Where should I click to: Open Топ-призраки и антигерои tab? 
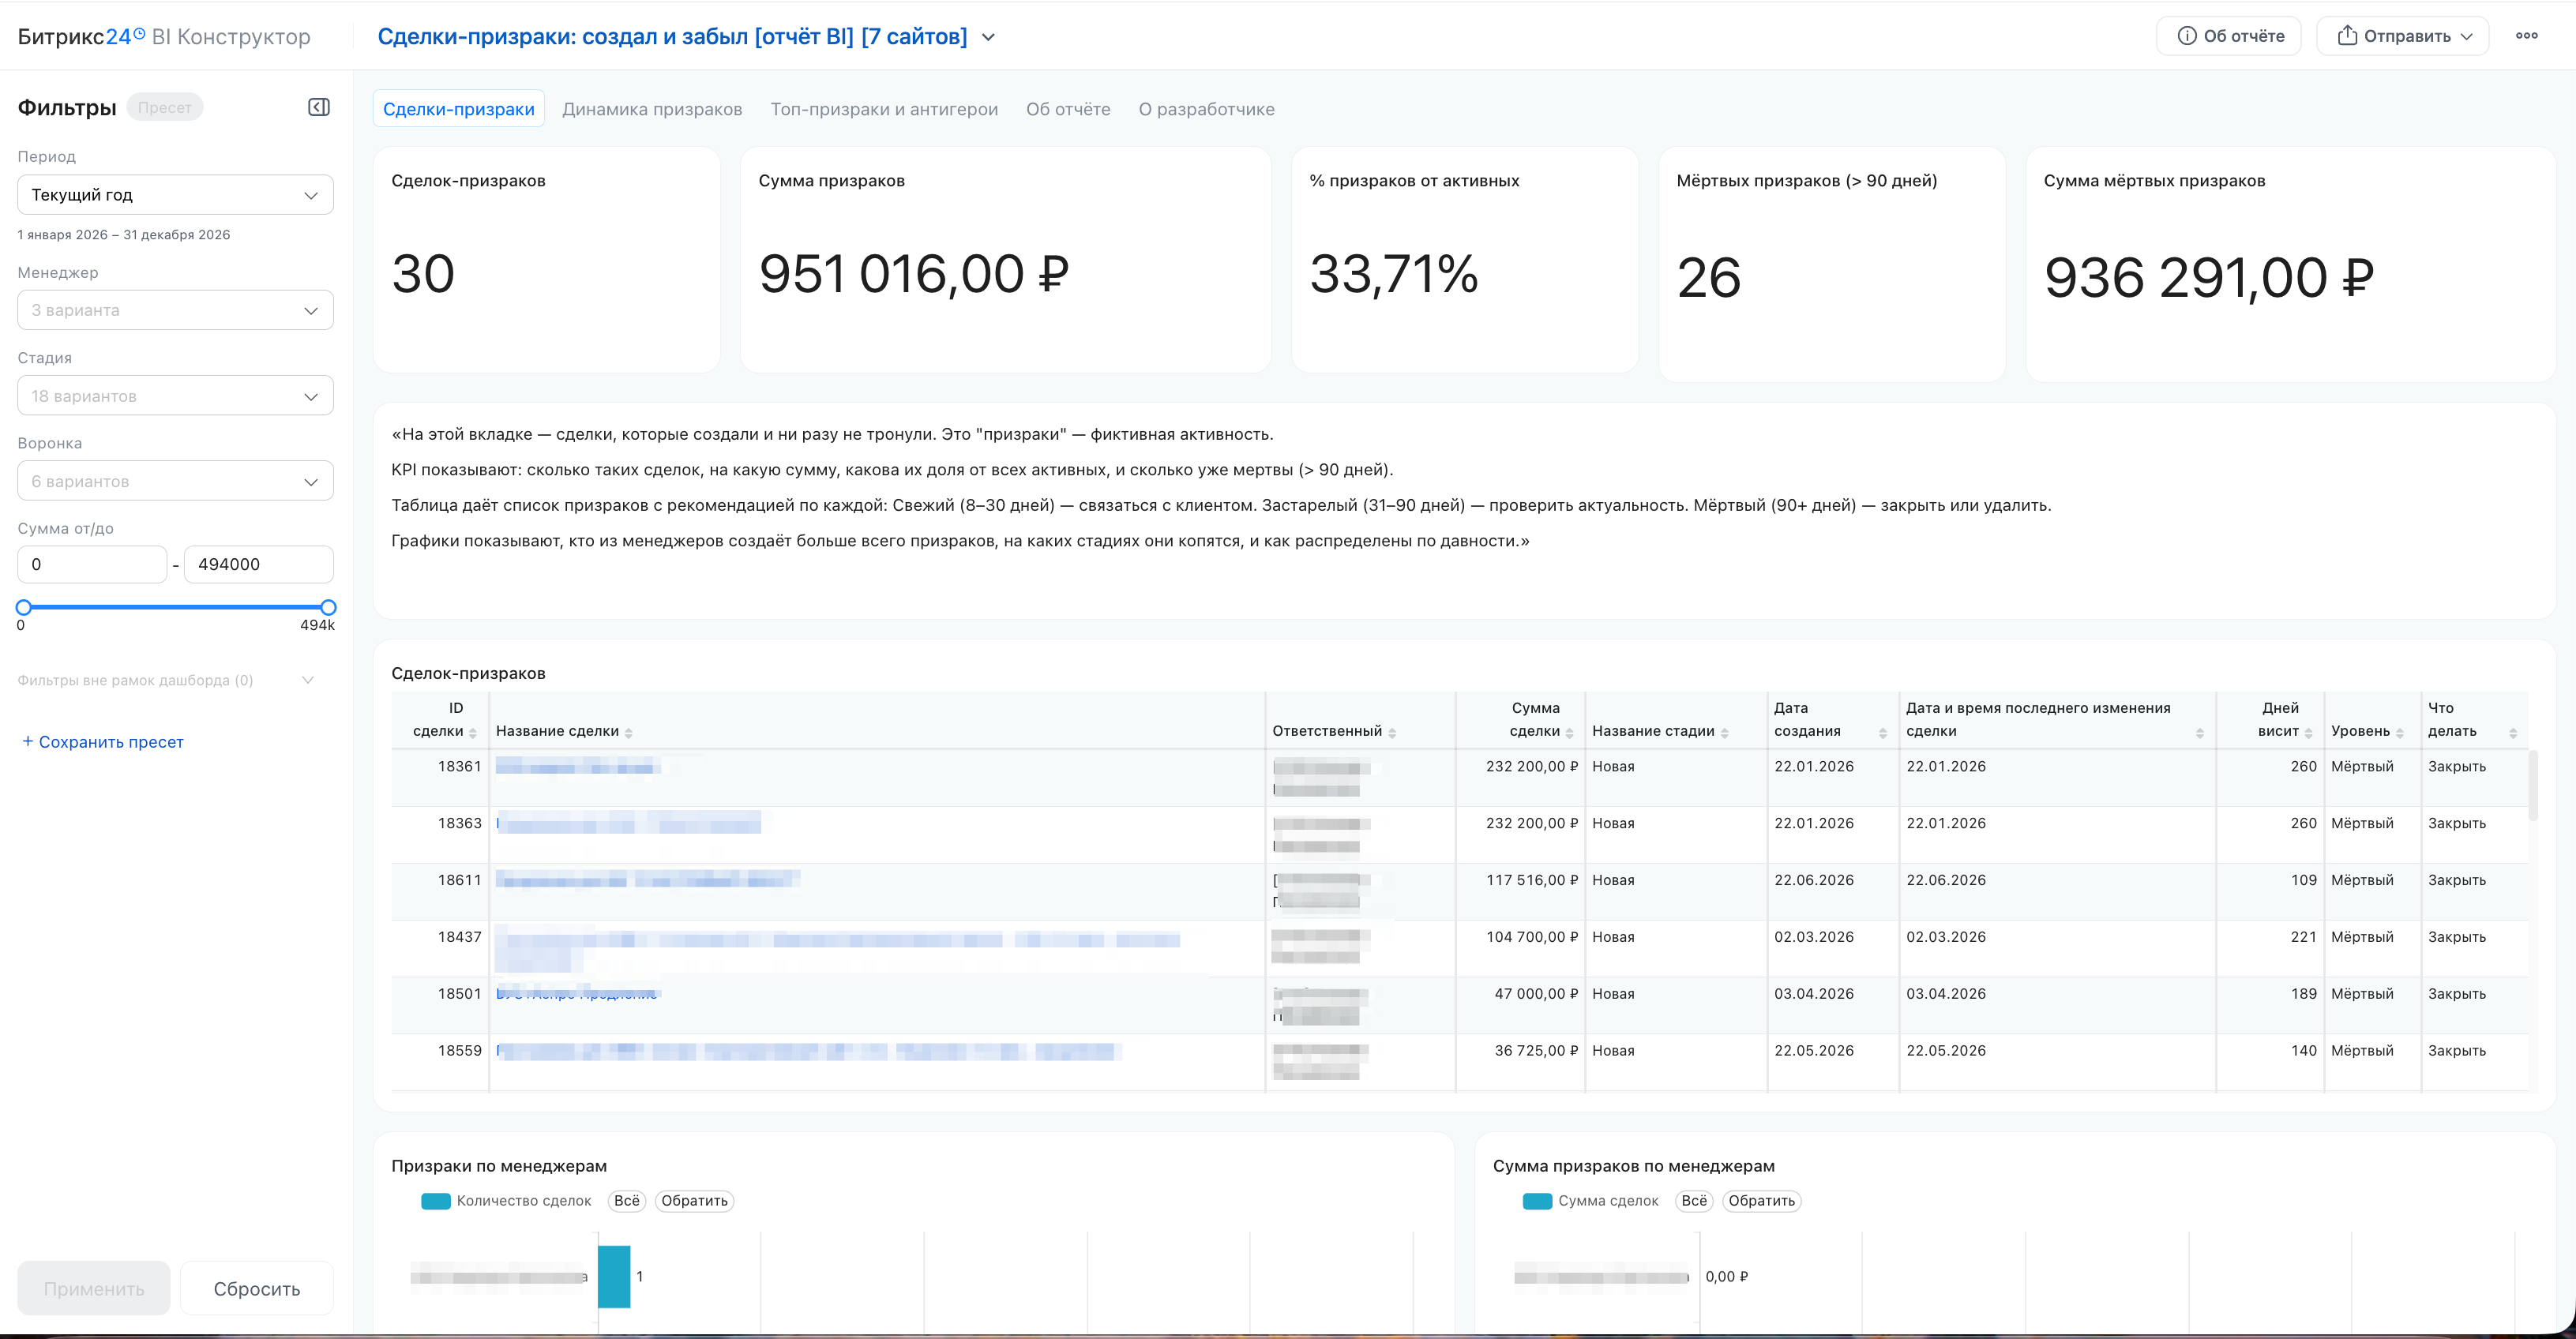884,109
